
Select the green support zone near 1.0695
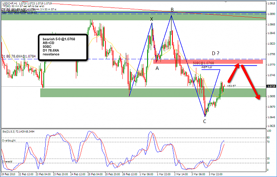pos(153,93)
